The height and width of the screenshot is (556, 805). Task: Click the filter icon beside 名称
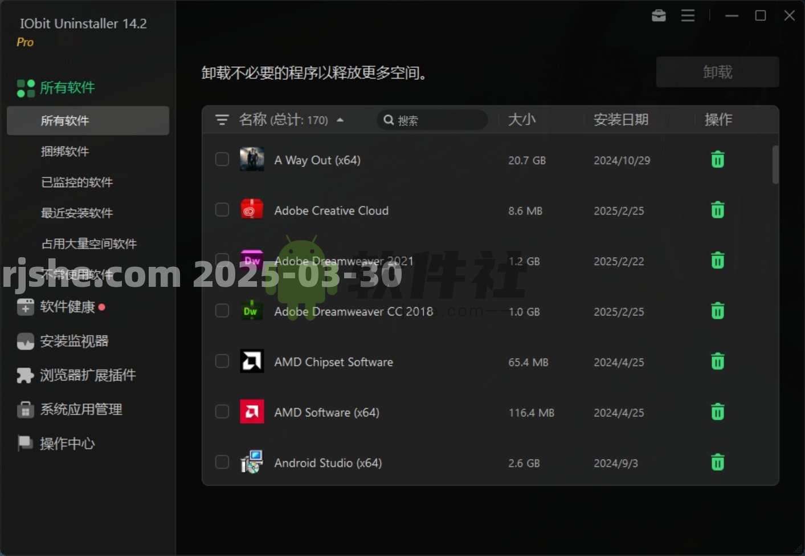coord(222,120)
